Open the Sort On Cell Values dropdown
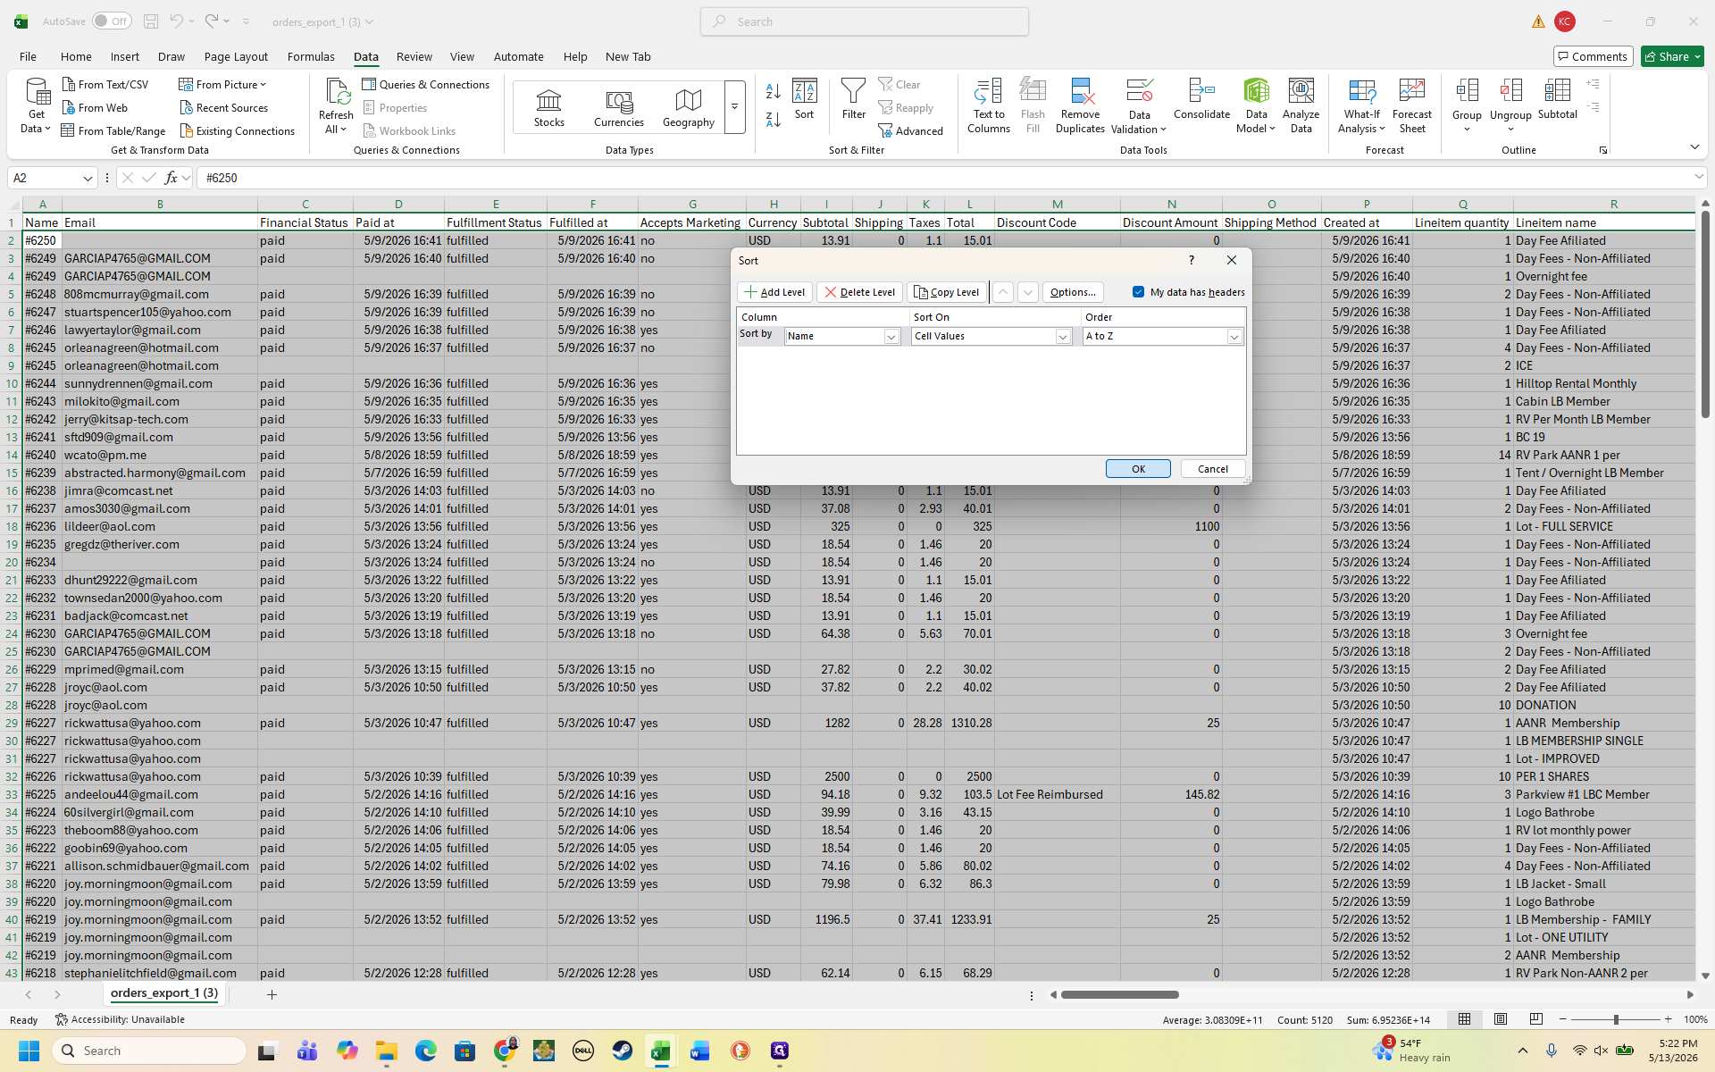 [x=1062, y=337]
